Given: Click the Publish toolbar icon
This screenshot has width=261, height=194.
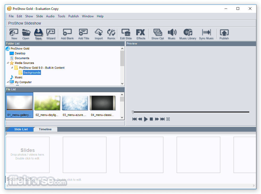Looking at the screenshot, I should [224, 34].
